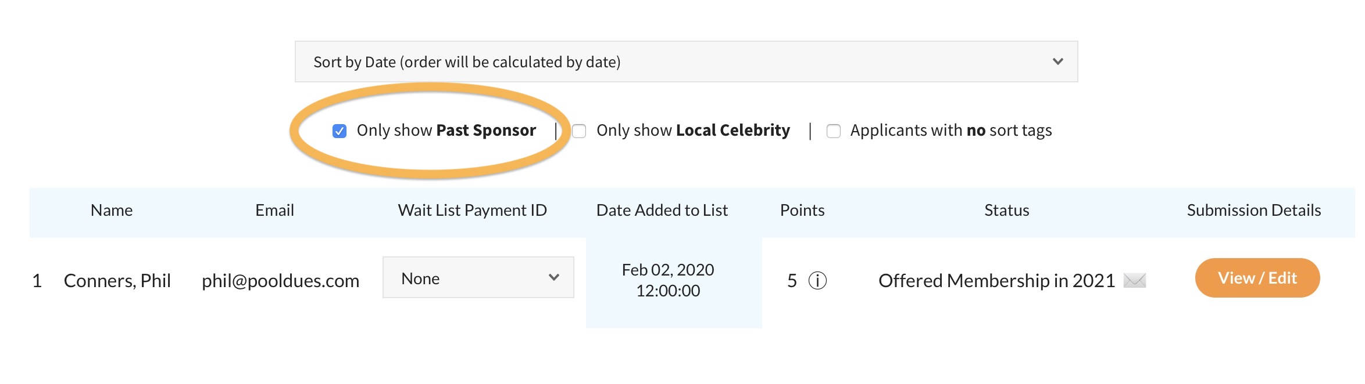Click the Wait List Payment ID header
The width and height of the screenshot is (1365, 384).
click(472, 210)
